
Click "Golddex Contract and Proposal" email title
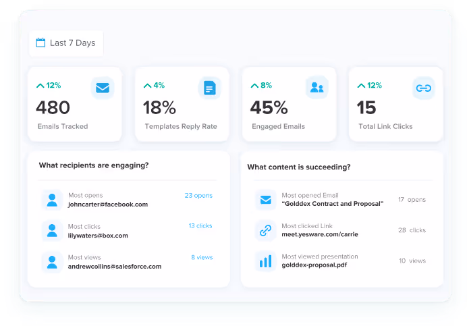[333, 204]
